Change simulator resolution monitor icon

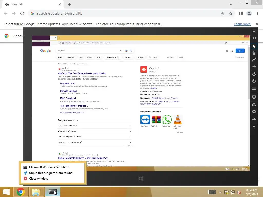(254, 89)
